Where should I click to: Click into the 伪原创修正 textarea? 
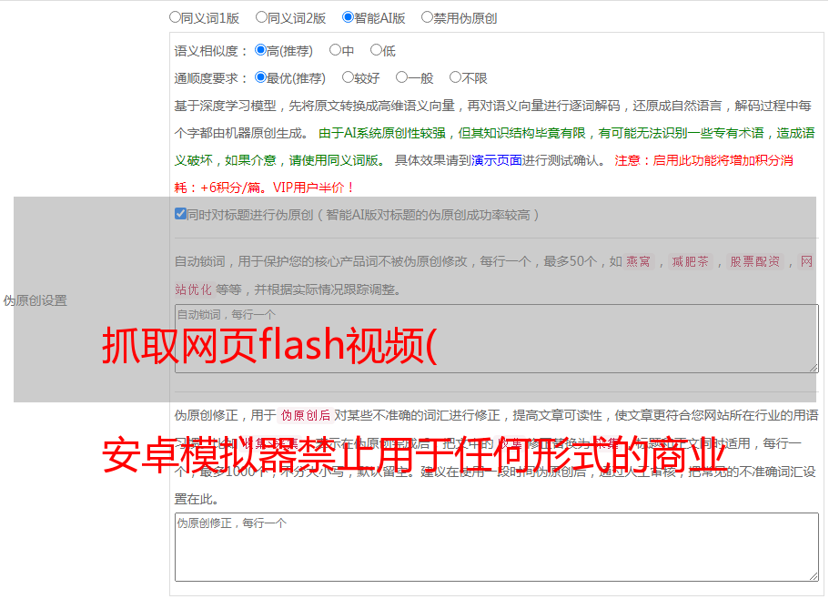[x=497, y=547]
